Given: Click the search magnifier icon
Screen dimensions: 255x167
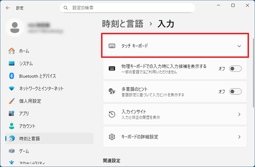Looking at the screenshot, I should pos(65,8).
